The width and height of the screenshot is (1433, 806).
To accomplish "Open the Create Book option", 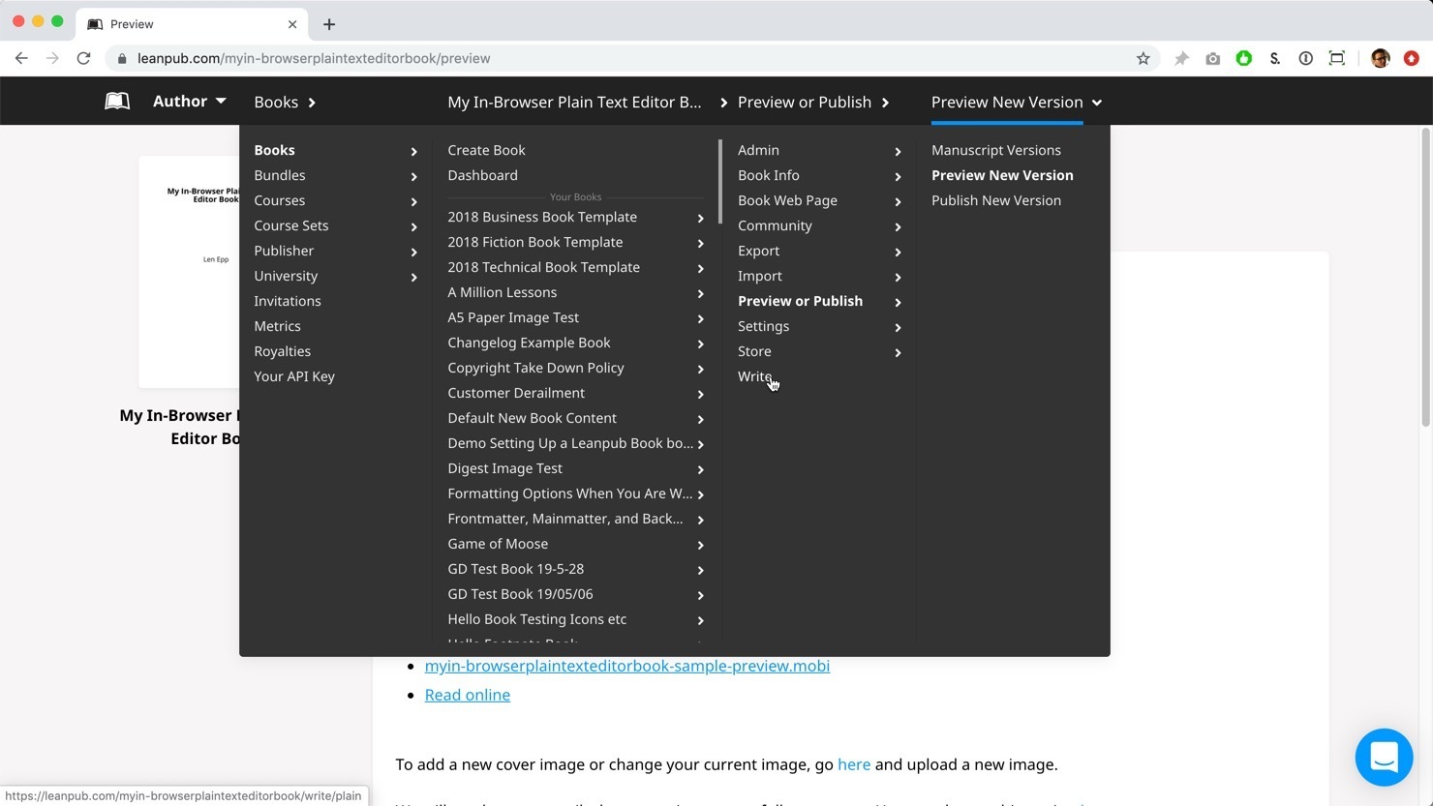I will [x=486, y=150].
